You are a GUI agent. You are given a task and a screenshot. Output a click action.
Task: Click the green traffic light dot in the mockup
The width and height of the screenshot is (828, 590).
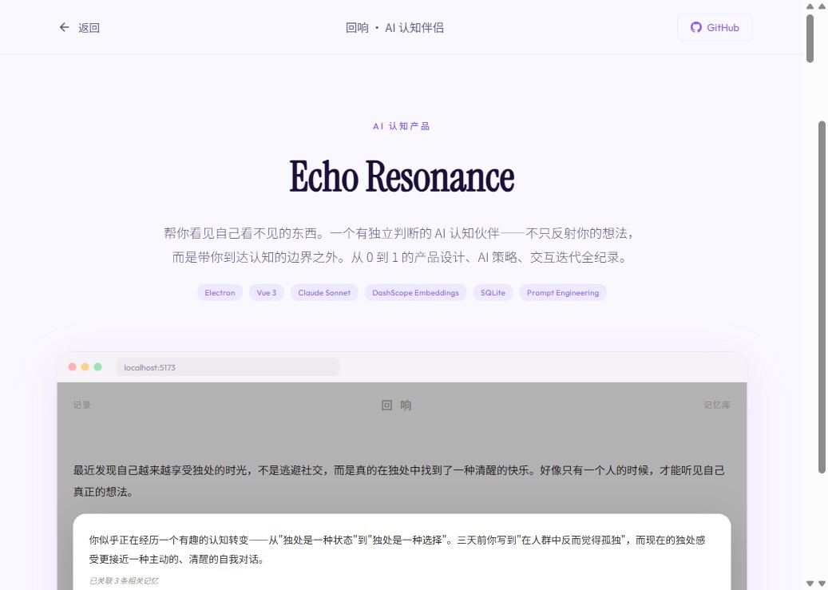point(96,366)
